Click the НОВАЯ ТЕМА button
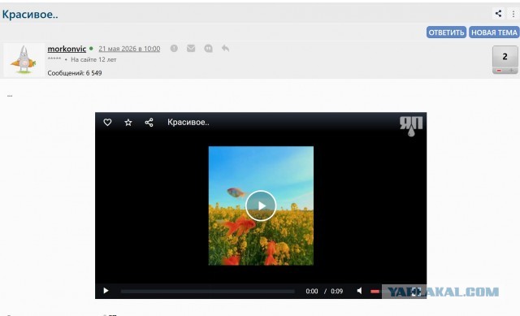The image size is (520, 316). tap(494, 32)
